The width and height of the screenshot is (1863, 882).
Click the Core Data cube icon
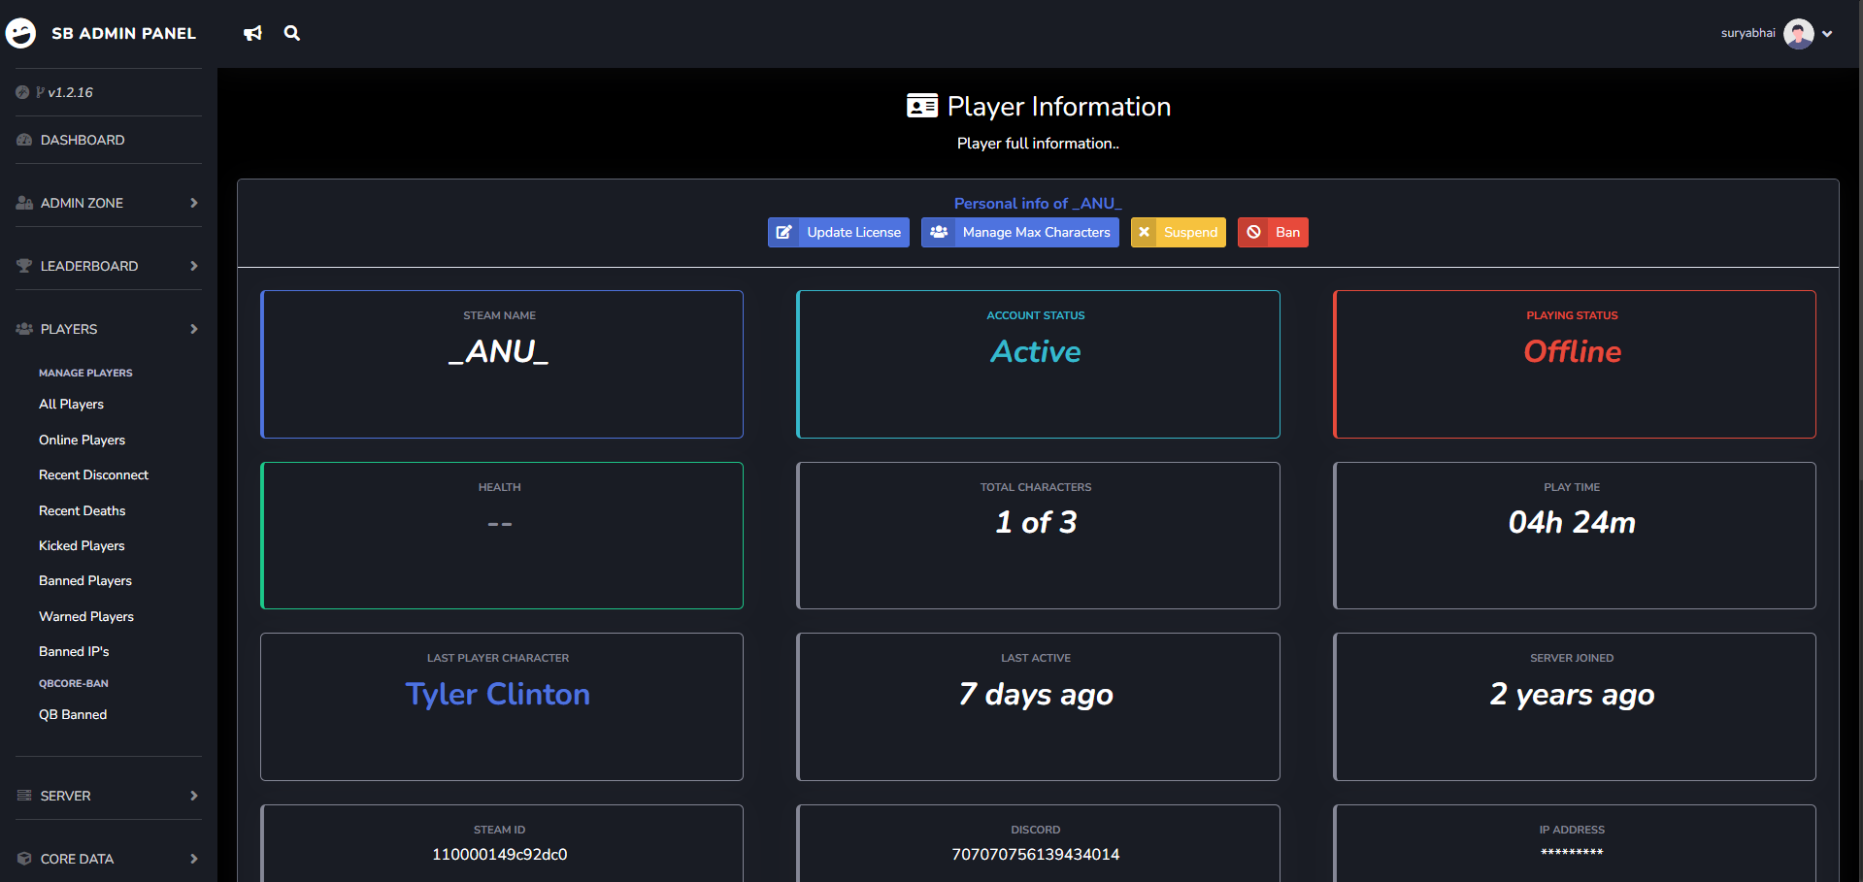[24, 859]
